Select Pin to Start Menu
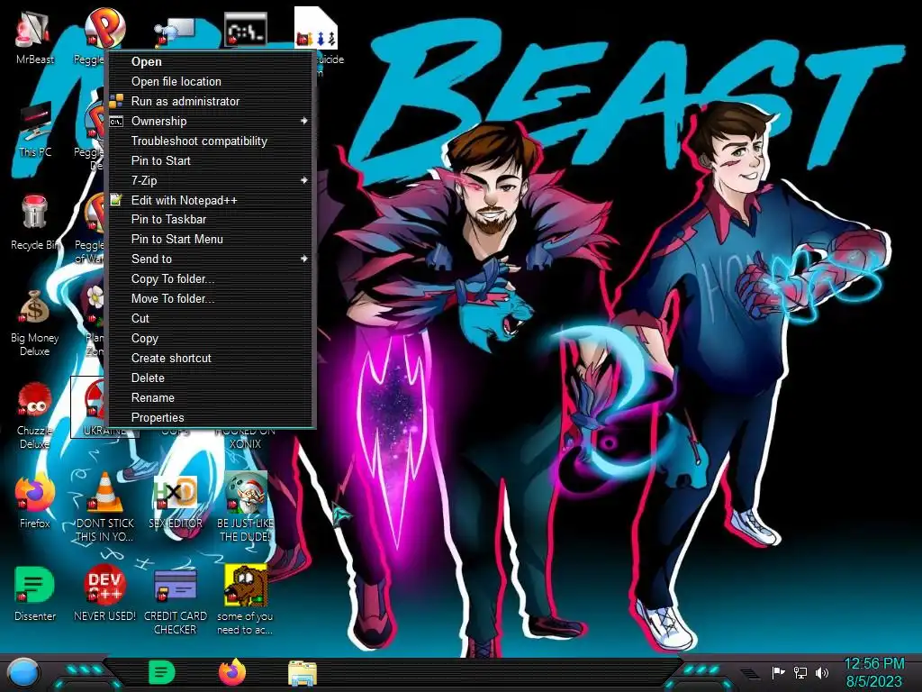Screen dimensions: 922x692 pyautogui.click(x=210, y=240)
